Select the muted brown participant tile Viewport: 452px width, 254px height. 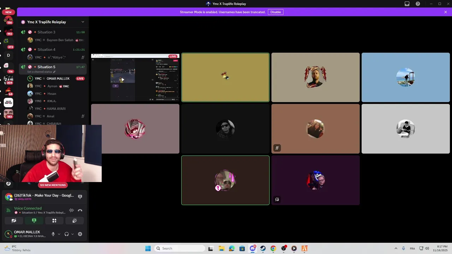[315, 129]
